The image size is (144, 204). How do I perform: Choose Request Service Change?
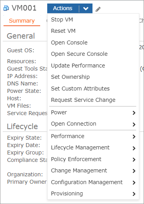[93, 100]
